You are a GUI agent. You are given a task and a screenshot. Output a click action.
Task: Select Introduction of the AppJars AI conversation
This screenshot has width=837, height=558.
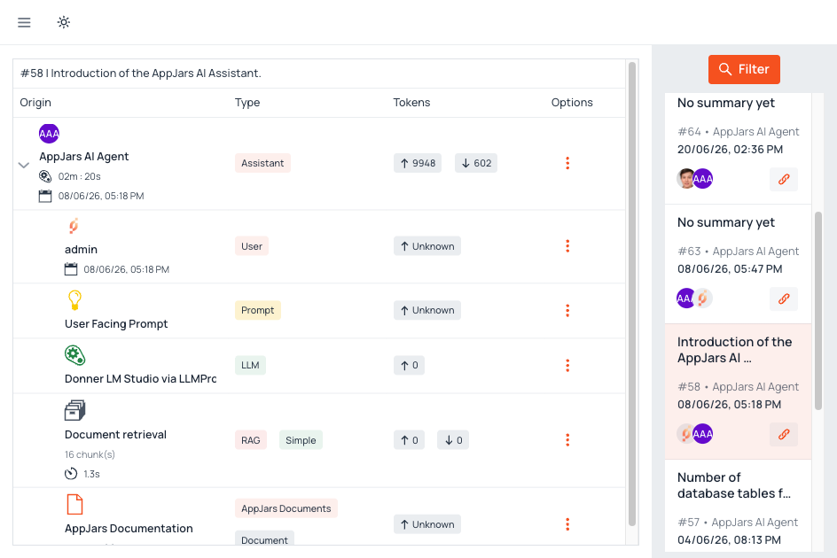point(738,391)
